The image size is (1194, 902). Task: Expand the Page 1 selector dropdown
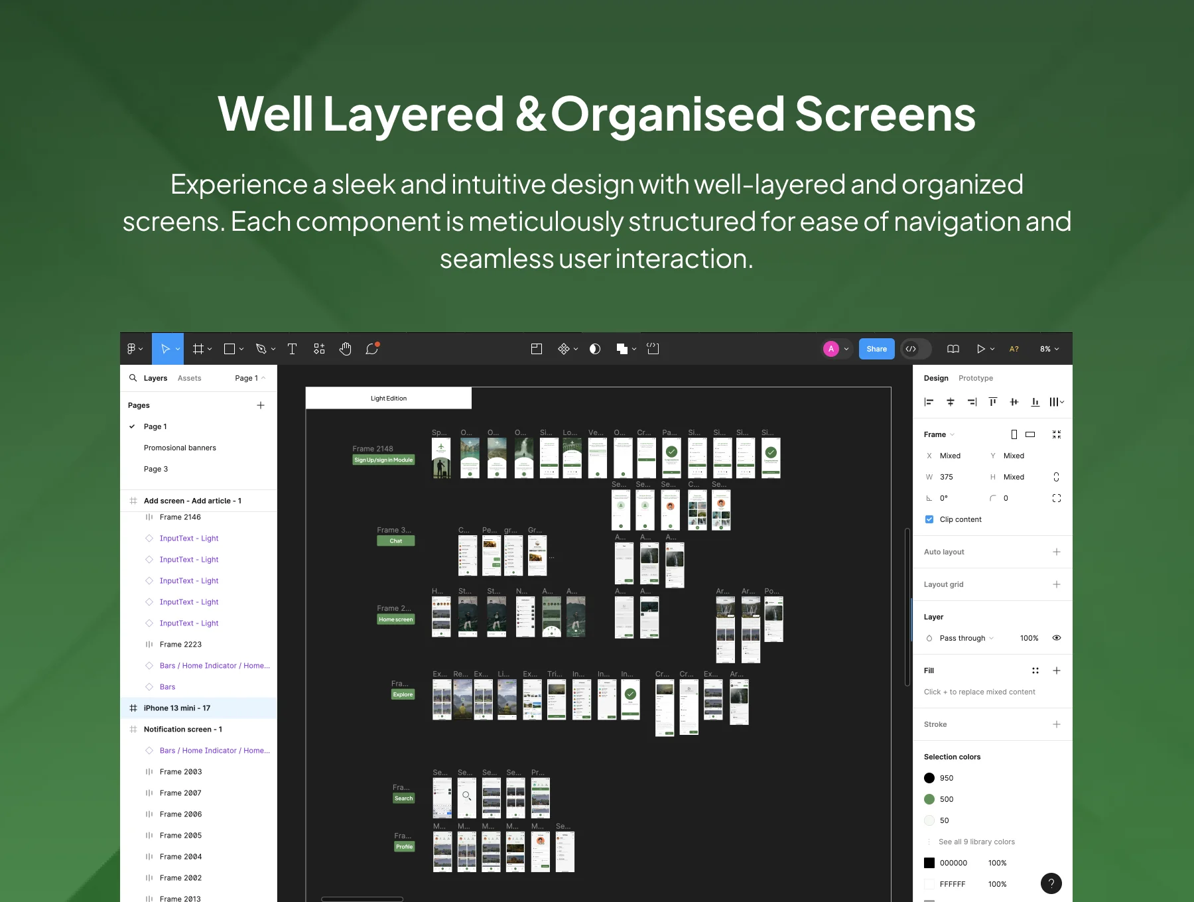pos(250,378)
